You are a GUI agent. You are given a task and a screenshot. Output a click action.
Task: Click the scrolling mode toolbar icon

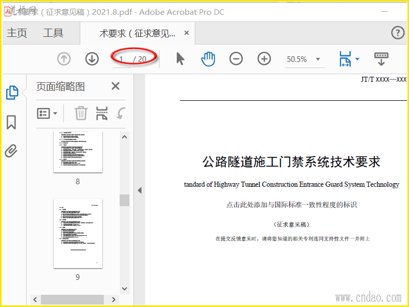tap(381, 59)
